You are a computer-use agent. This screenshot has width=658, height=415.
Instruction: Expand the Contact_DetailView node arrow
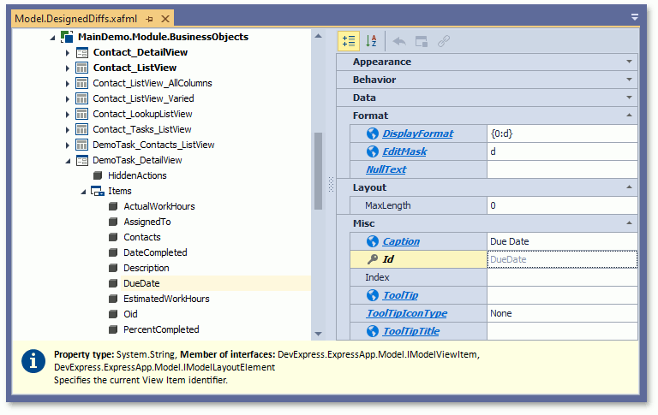point(67,53)
